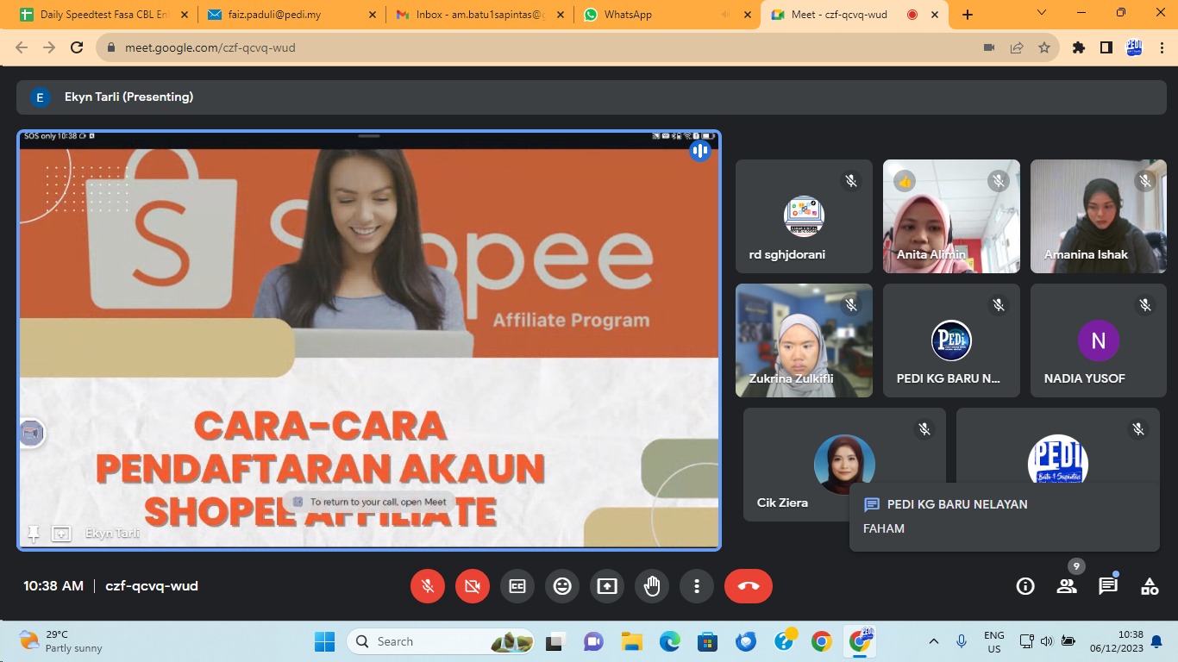The width and height of the screenshot is (1178, 662).
Task: Click the red leave call button
Action: point(748,586)
